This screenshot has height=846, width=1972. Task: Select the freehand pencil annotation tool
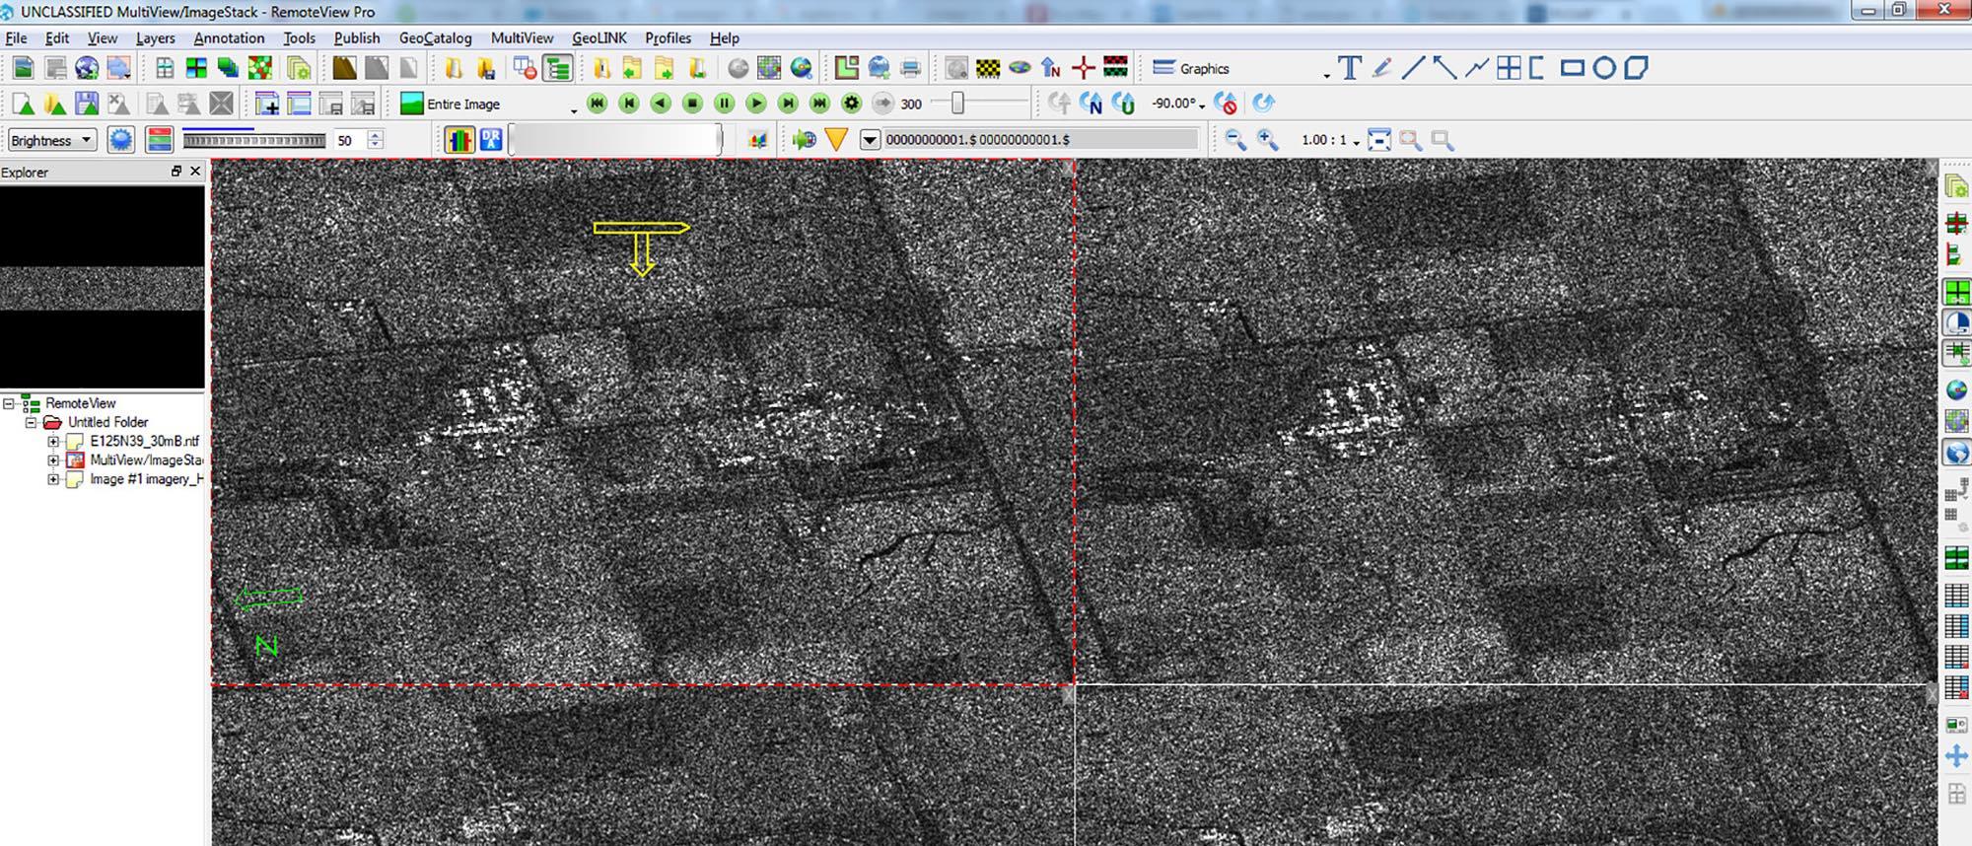tap(1381, 68)
